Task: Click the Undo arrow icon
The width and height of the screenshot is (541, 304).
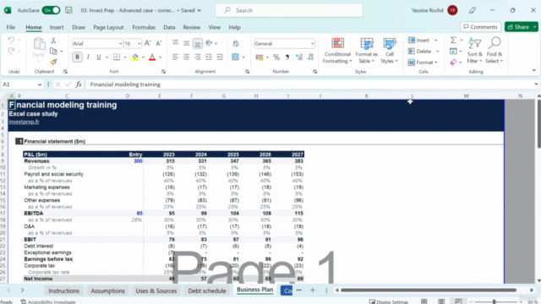Action: click(x=11, y=41)
